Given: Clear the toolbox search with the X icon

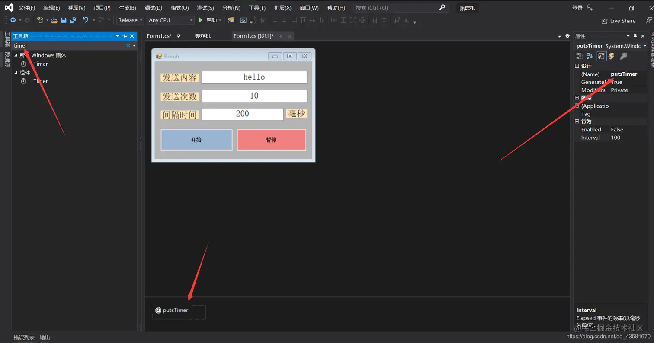Looking at the screenshot, I should 128,45.
